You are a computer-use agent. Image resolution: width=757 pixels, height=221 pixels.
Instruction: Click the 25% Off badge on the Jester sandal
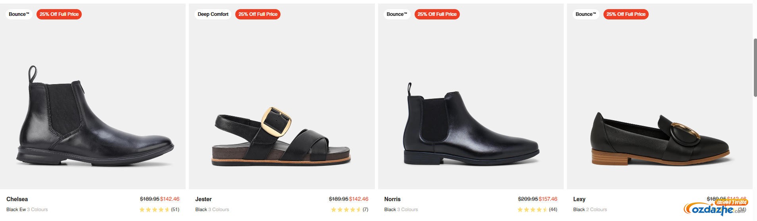[x=258, y=14]
